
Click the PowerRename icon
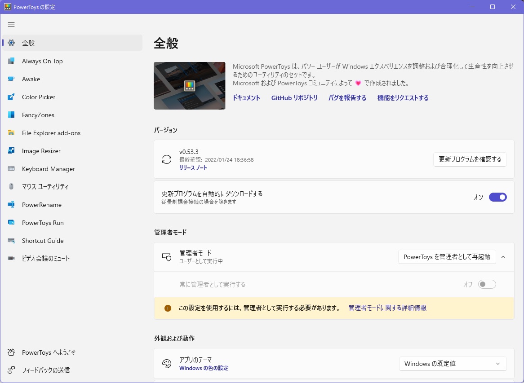click(x=11, y=205)
